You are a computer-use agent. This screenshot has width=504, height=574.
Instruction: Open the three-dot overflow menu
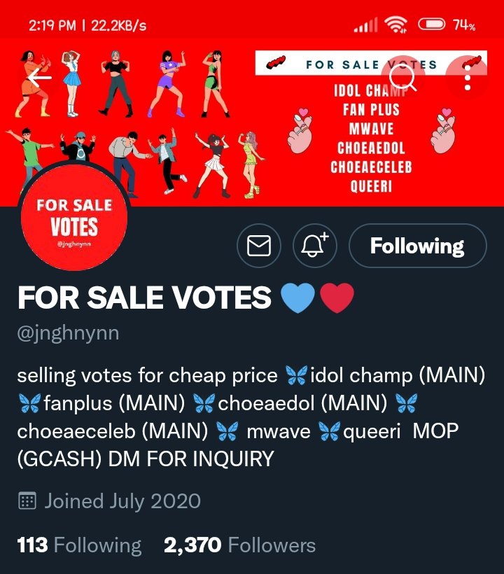468,78
